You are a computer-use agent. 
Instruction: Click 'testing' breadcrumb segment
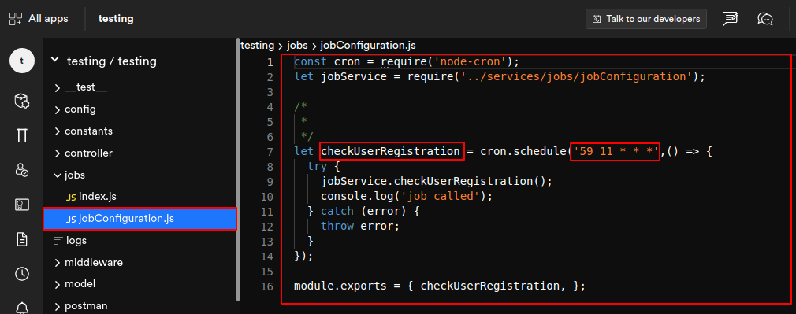(x=258, y=45)
